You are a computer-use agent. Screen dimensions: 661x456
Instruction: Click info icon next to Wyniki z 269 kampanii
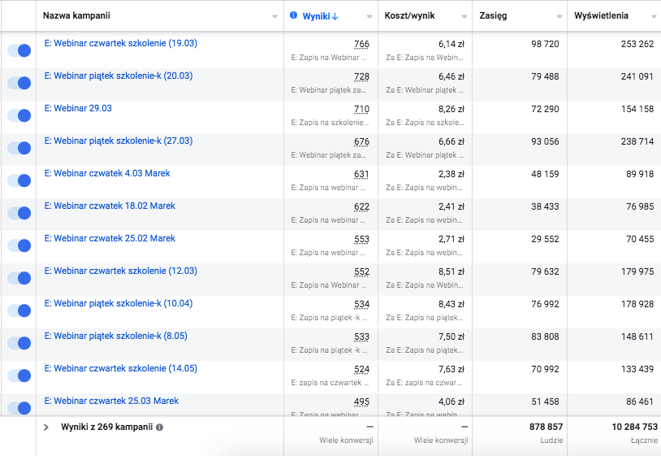tap(159, 427)
